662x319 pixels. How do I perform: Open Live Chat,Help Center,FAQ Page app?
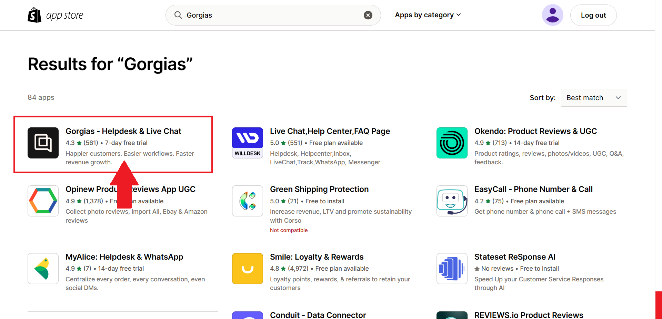coord(330,131)
